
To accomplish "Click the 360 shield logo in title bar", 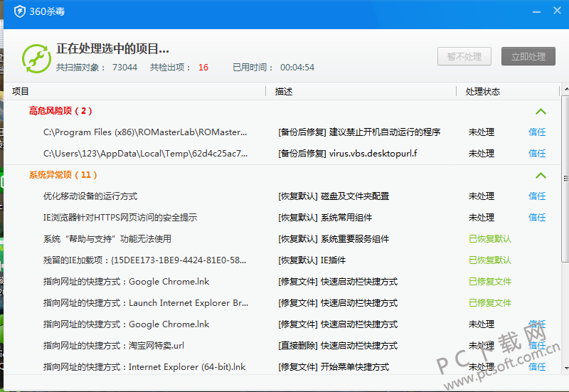I will pyautogui.click(x=20, y=11).
